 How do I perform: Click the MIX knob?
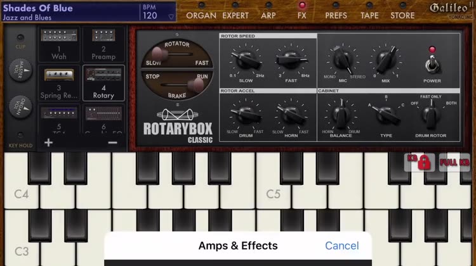click(x=385, y=60)
